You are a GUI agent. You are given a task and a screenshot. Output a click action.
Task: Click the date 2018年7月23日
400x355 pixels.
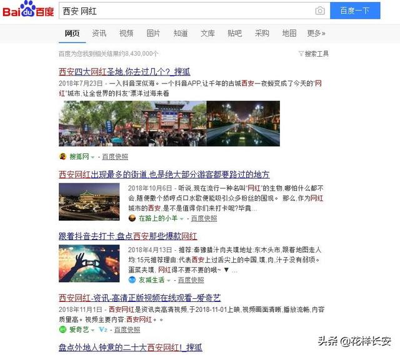81,83
